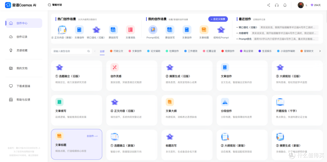
Task: Open 原创改写 icon in 我的创作场景
Action: pos(170,30)
